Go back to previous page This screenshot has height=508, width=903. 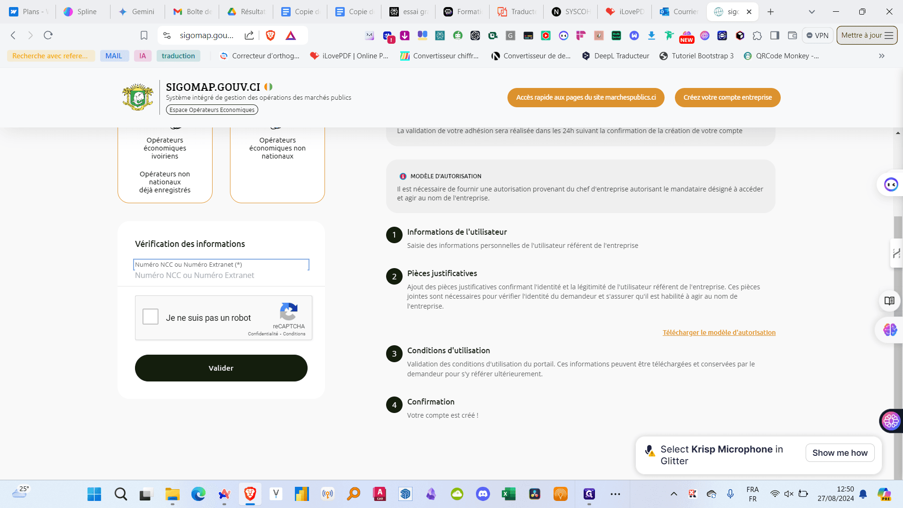tap(13, 35)
